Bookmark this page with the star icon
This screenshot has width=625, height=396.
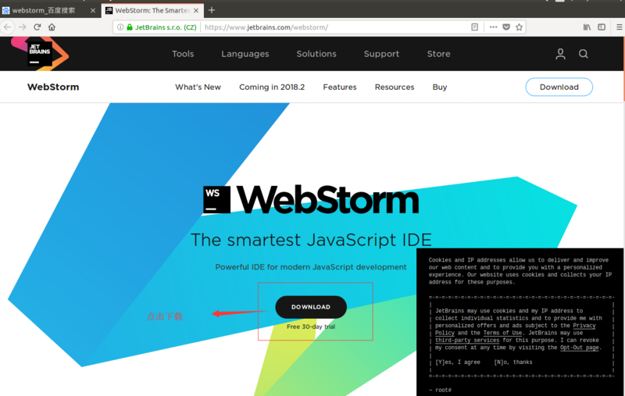click(519, 27)
